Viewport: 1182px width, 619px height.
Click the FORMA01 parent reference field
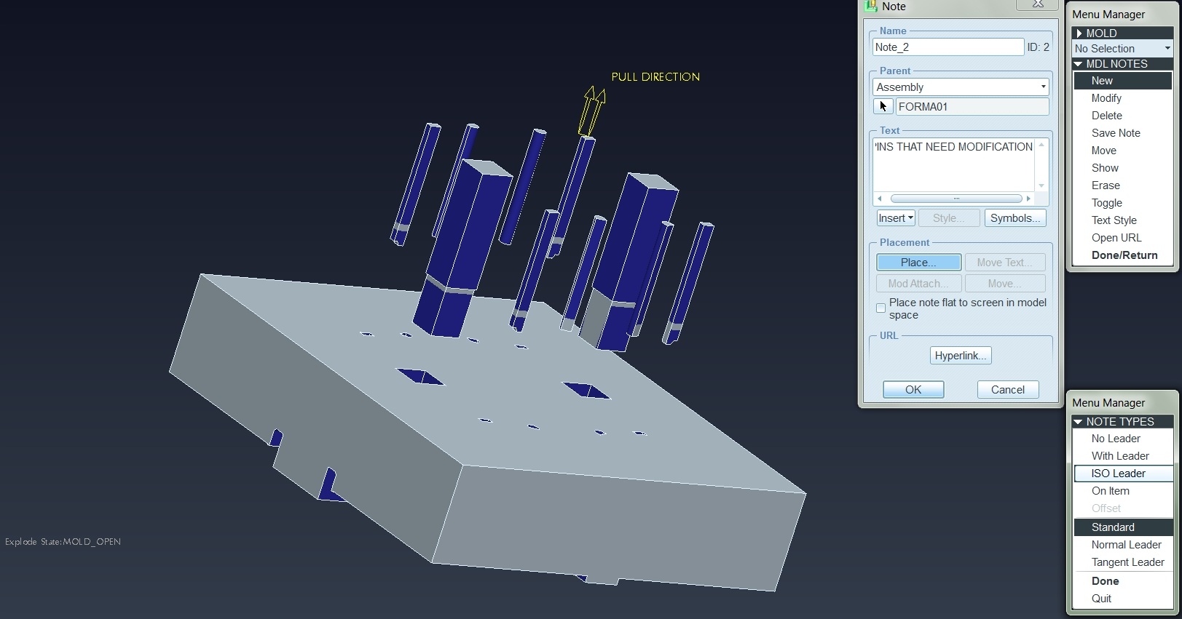coord(972,107)
